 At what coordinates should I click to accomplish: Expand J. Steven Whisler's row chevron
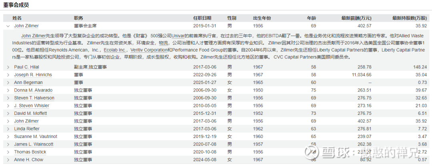pos(8,106)
